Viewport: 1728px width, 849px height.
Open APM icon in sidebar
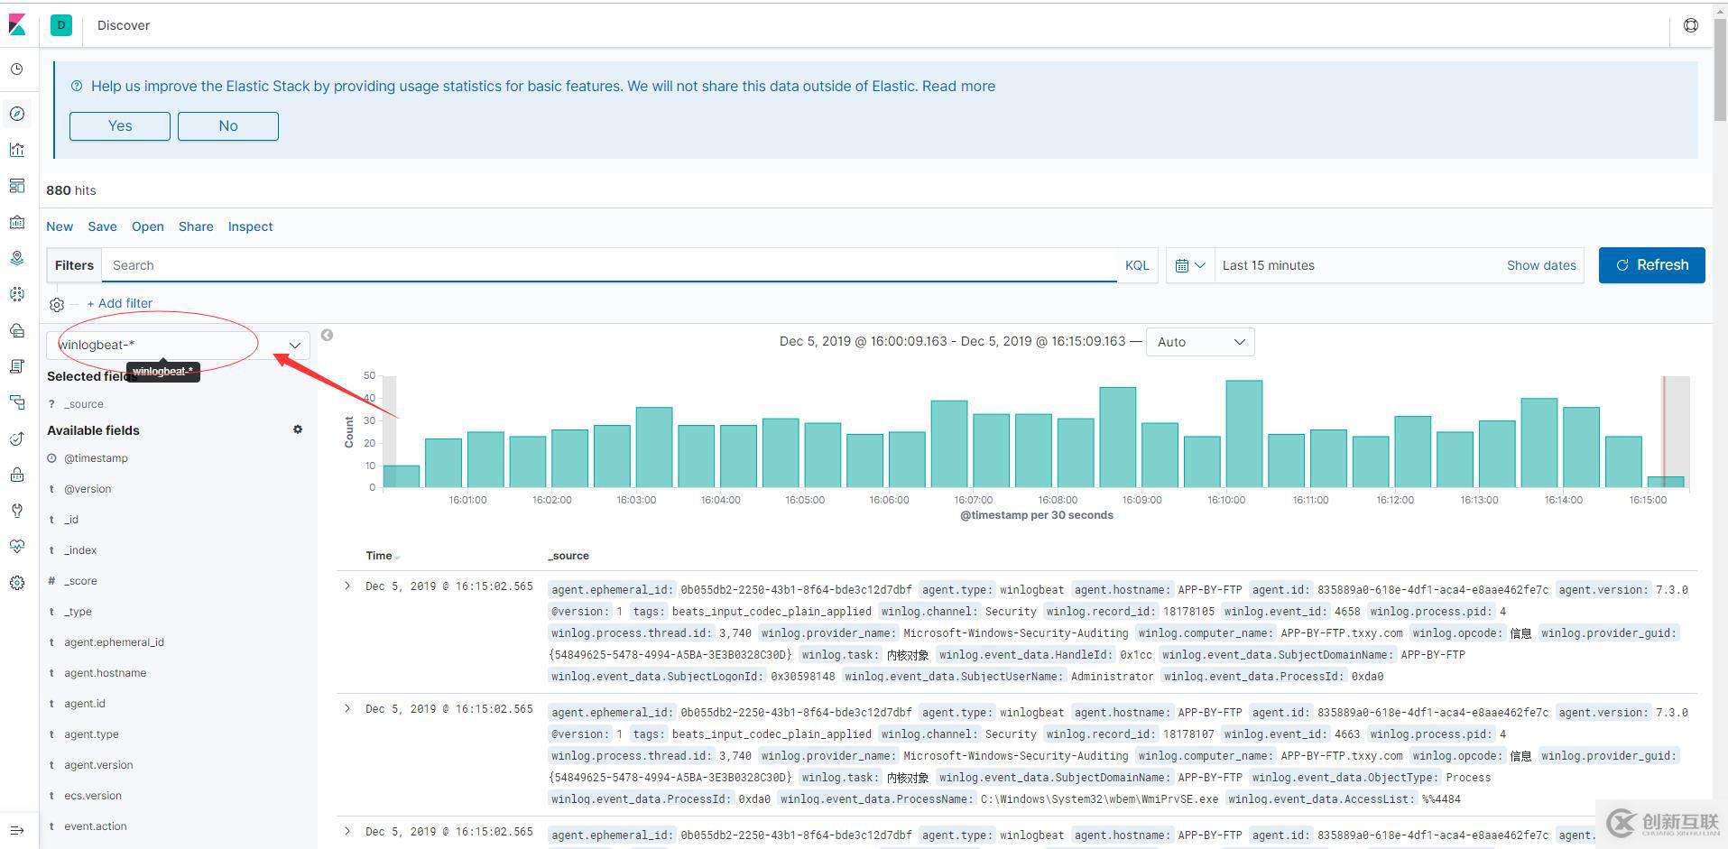click(17, 402)
